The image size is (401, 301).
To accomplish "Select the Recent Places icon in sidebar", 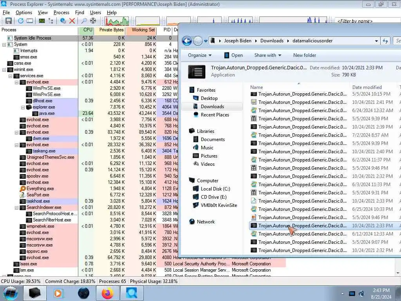I will click(x=196, y=114).
